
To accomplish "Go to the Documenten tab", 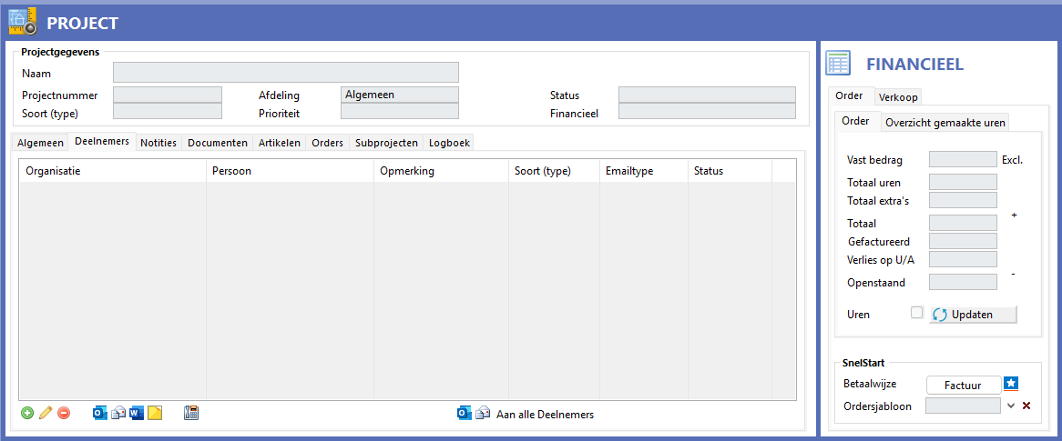I will [x=218, y=143].
